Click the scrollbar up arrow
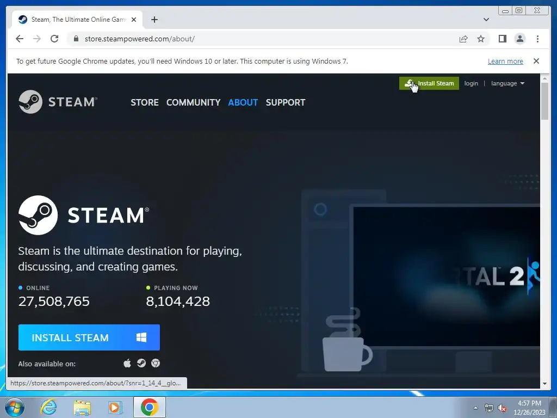Viewport: 557px width, 418px height. coord(544,78)
